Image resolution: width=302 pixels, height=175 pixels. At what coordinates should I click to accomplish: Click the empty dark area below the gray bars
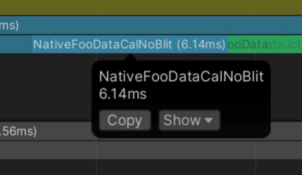point(151,167)
